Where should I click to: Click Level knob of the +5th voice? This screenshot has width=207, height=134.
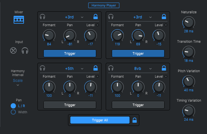click(x=91, y=87)
